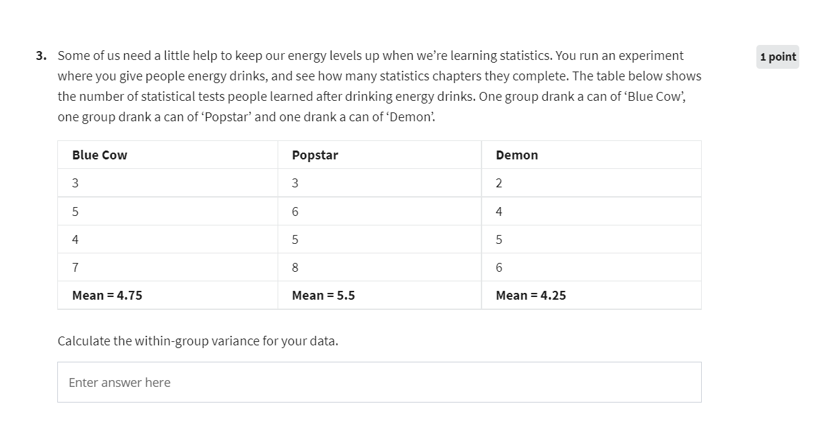Click the Popstar value 5 cell
830x438 pixels.
[379, 240]
